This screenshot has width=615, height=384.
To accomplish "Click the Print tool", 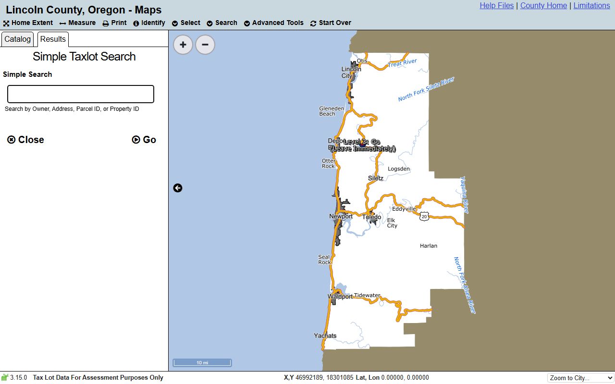I will [114, 23].
